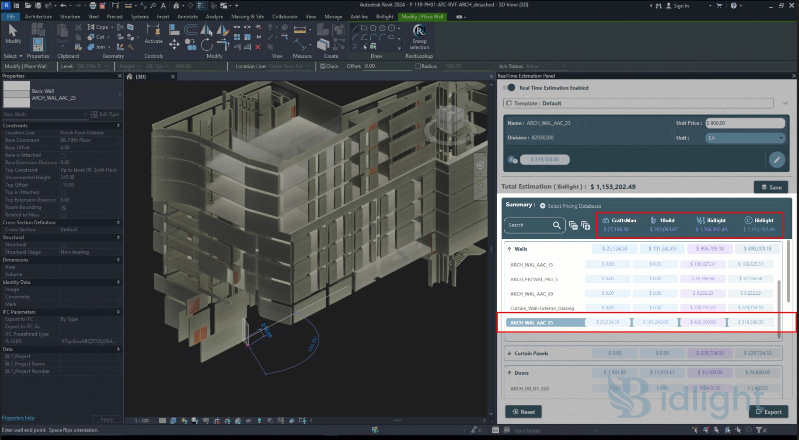Click the expand all groups icon

pos(586,226)
